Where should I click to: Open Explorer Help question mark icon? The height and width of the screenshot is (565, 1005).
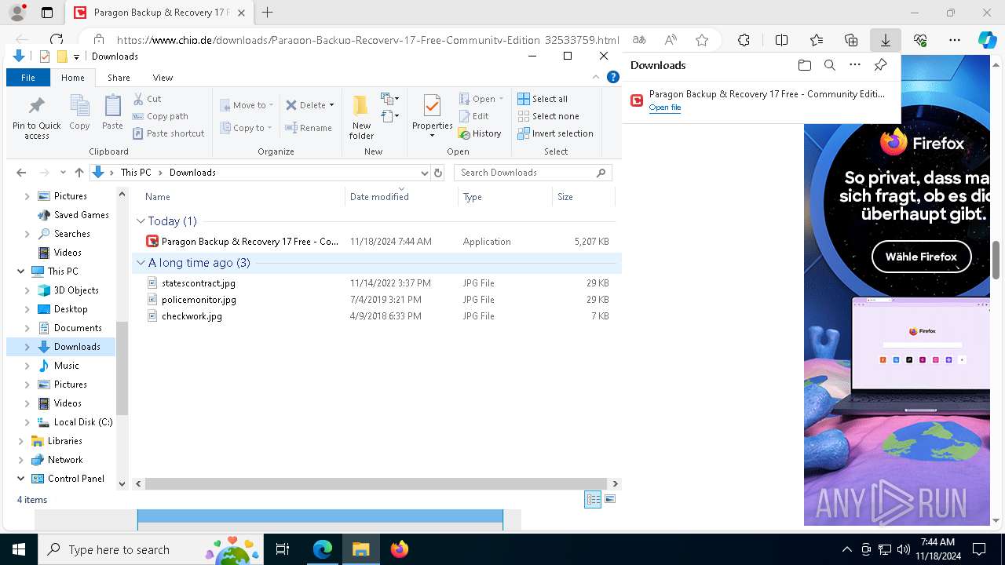point(613,77)
